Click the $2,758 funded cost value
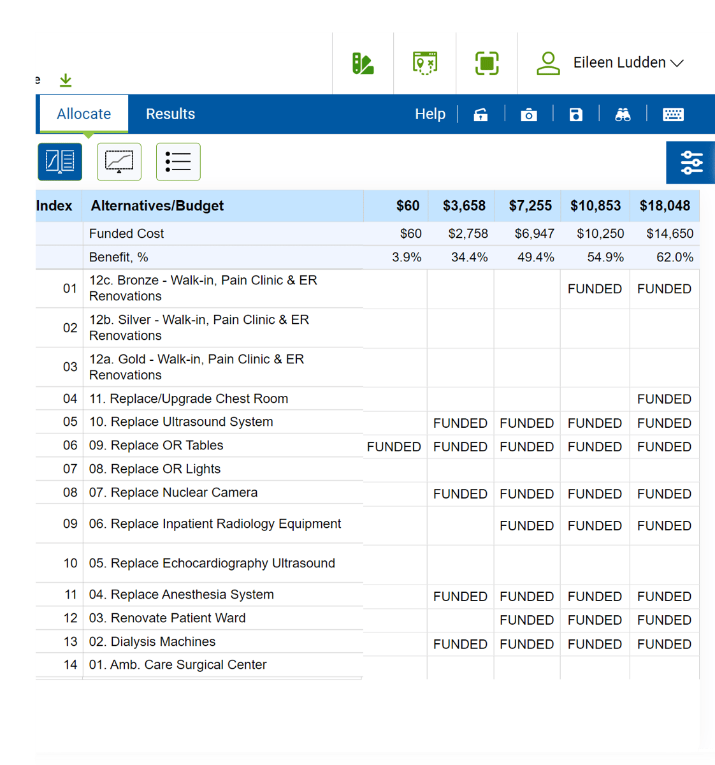715x765 pixels. click(x=468, y=234)
